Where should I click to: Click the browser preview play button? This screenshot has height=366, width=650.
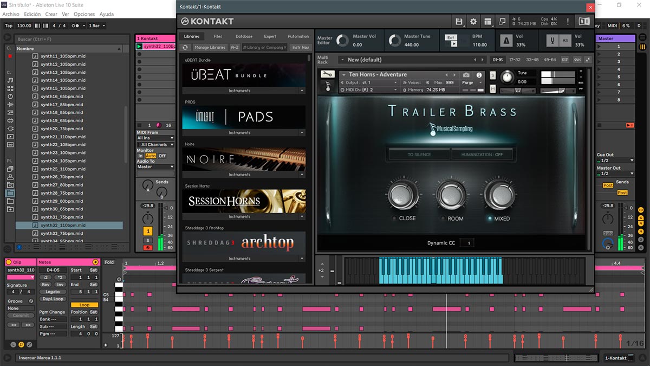(x=19, y=247)
